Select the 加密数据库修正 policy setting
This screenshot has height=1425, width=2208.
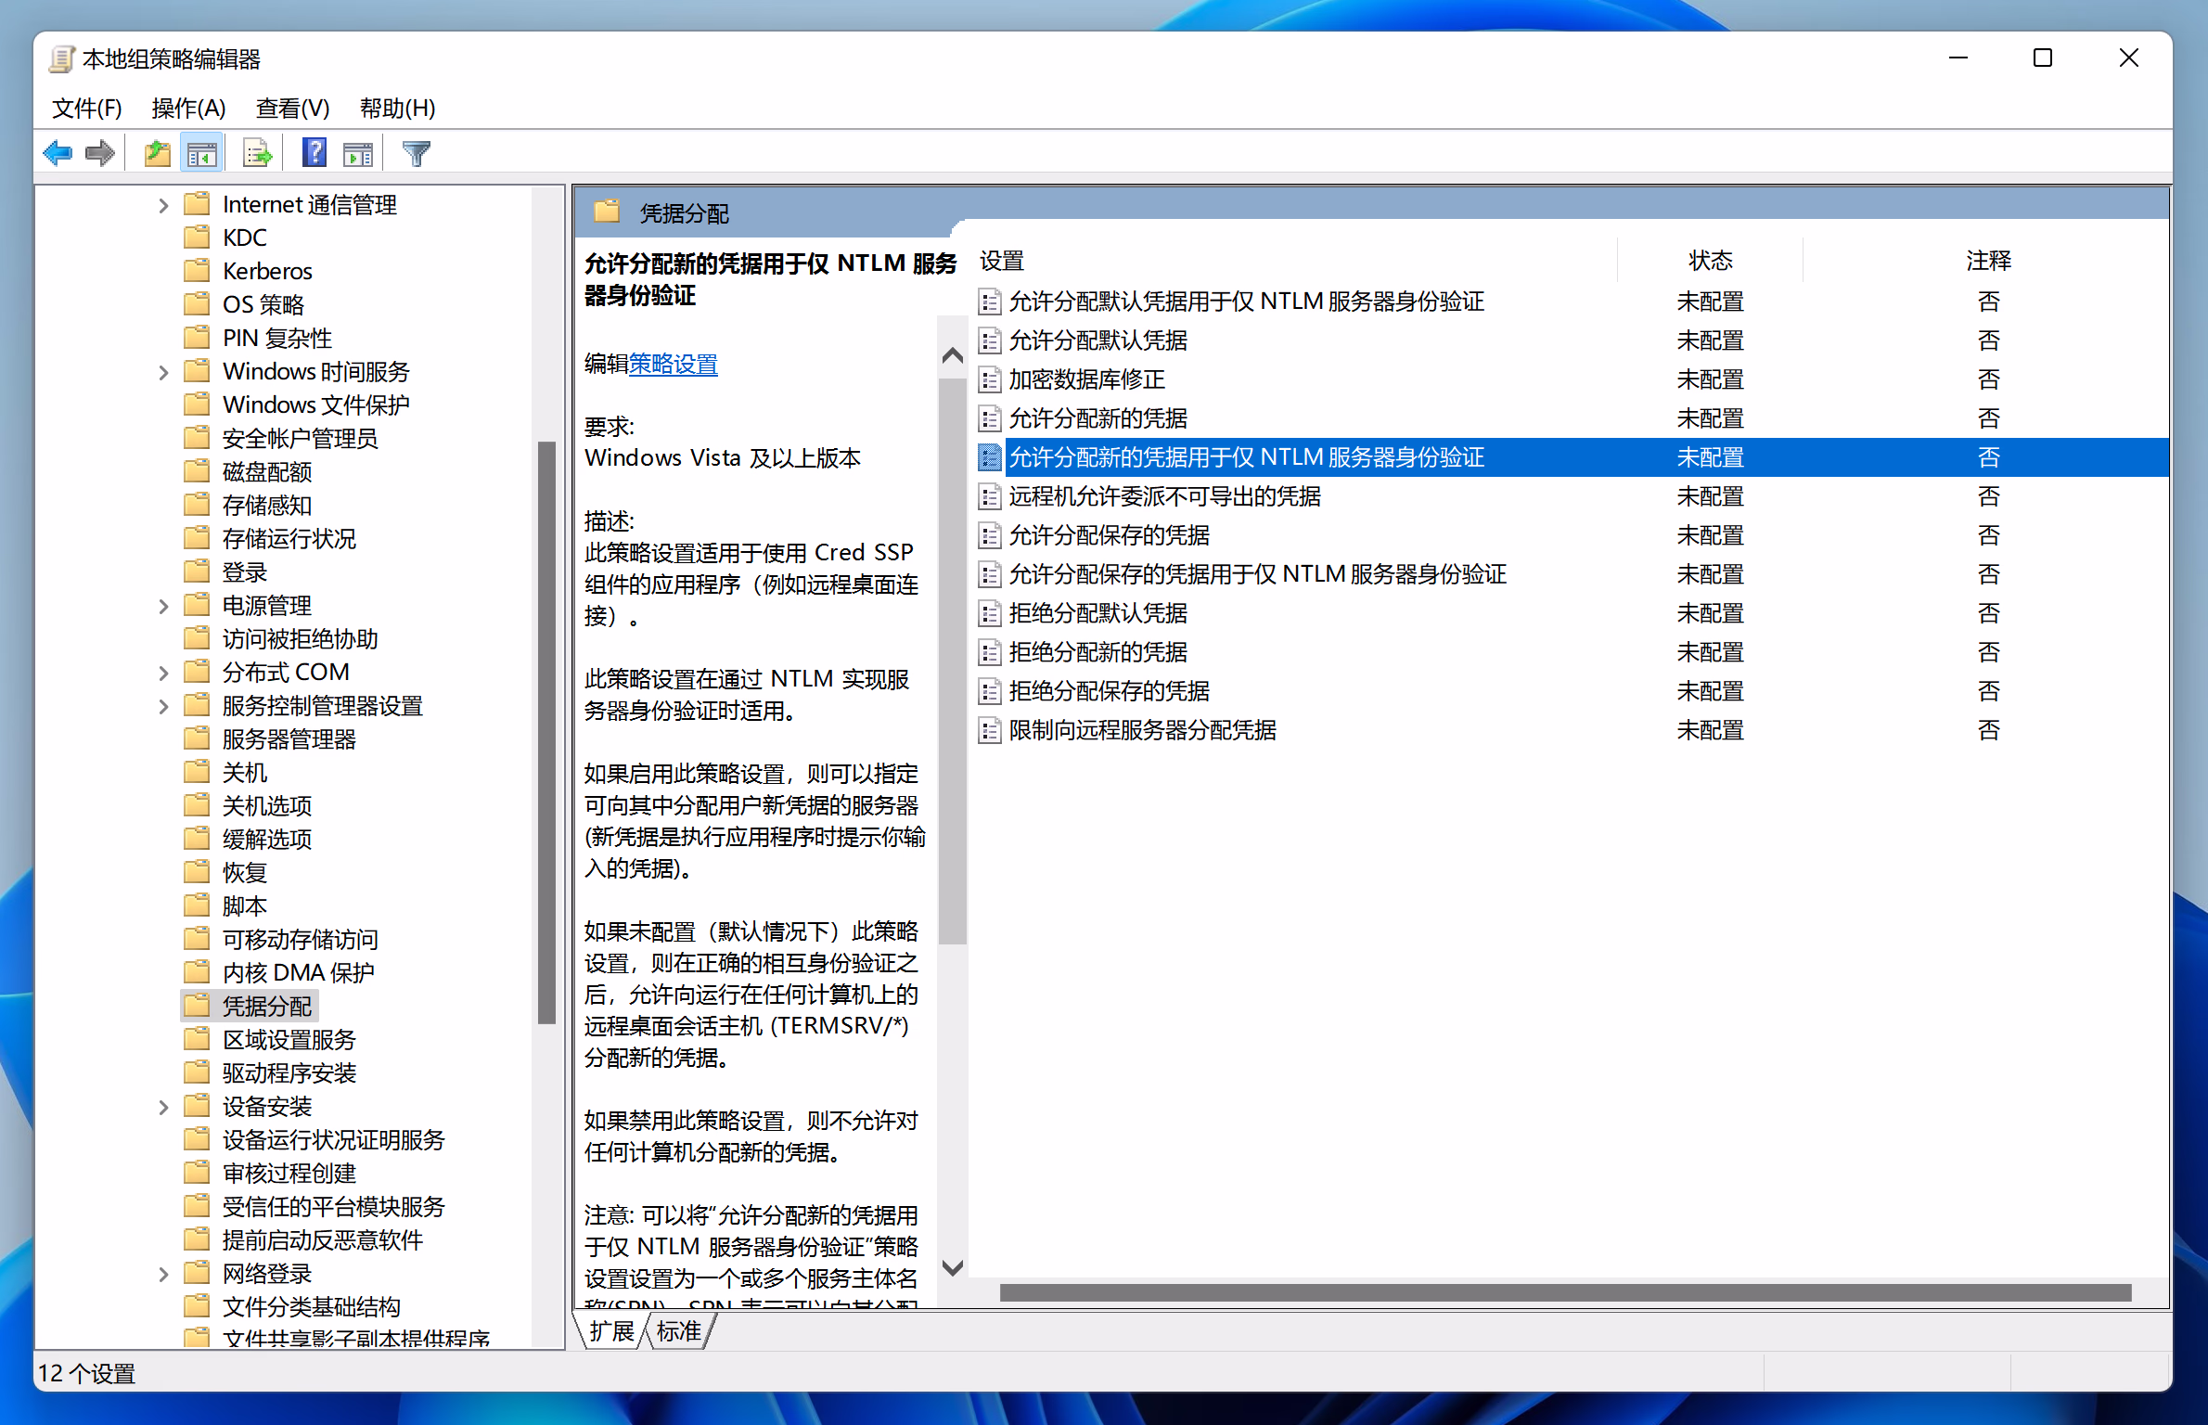[x=1085, y=379]
